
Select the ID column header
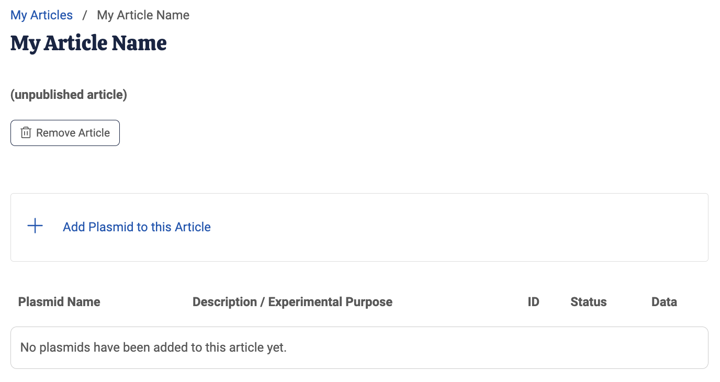[x=533, y=301]
